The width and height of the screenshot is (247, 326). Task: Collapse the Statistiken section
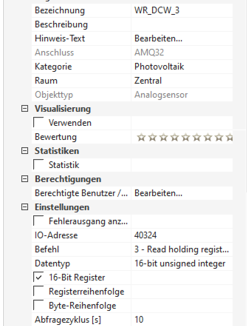(x=24, y=151)
